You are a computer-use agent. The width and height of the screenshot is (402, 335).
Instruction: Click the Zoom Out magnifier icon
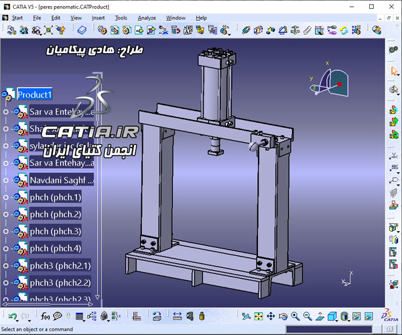click(x=308, y=316)
